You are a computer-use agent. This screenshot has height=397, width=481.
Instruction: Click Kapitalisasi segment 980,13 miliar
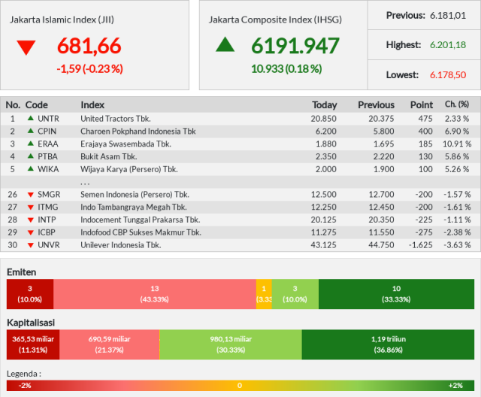pos(231,344)
